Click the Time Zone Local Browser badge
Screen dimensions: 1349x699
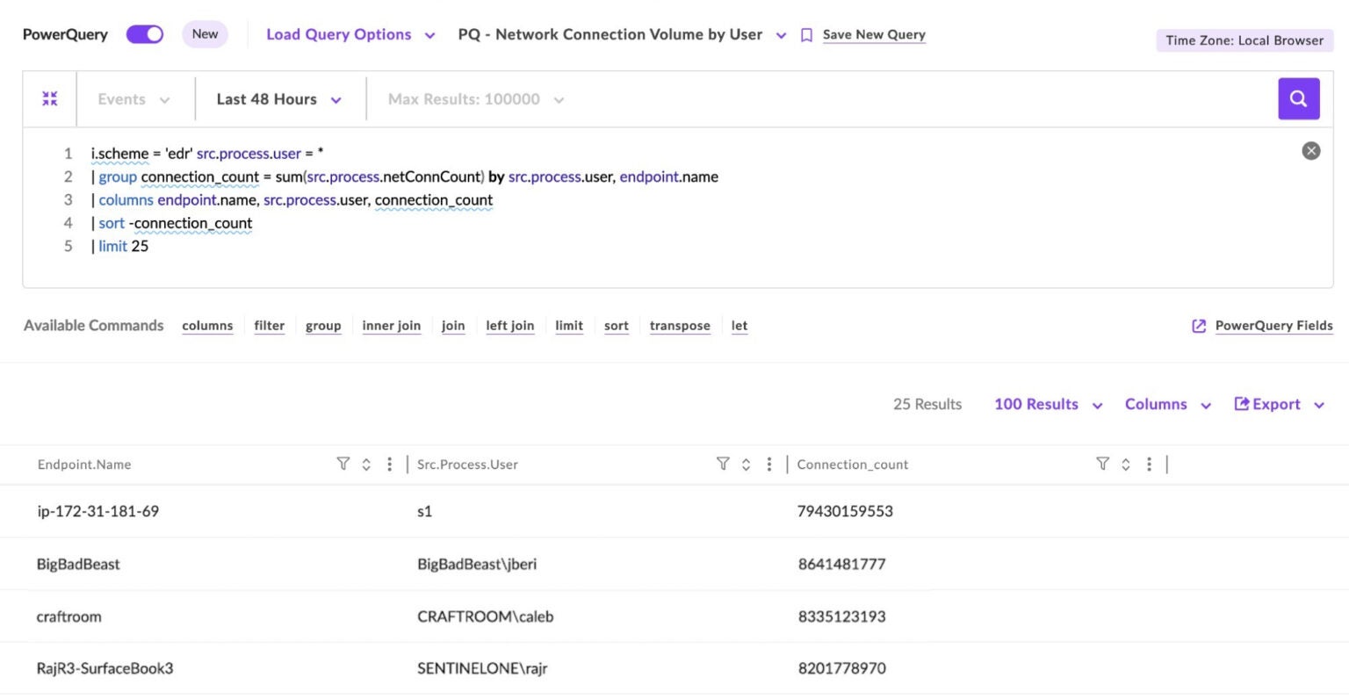[1244, 40]
